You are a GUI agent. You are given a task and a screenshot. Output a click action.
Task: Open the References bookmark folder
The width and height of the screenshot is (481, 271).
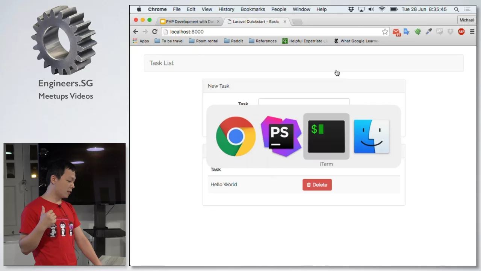[263, 41]
